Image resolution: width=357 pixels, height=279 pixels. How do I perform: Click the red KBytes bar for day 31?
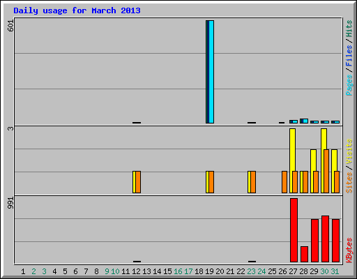[x=335, y=241]
